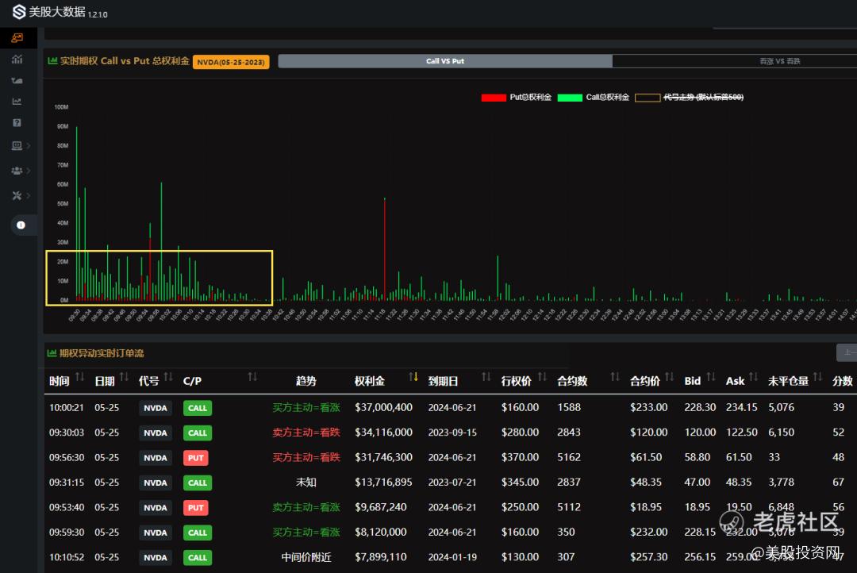Open the line chart trend sidebar icon

point(17,102)
